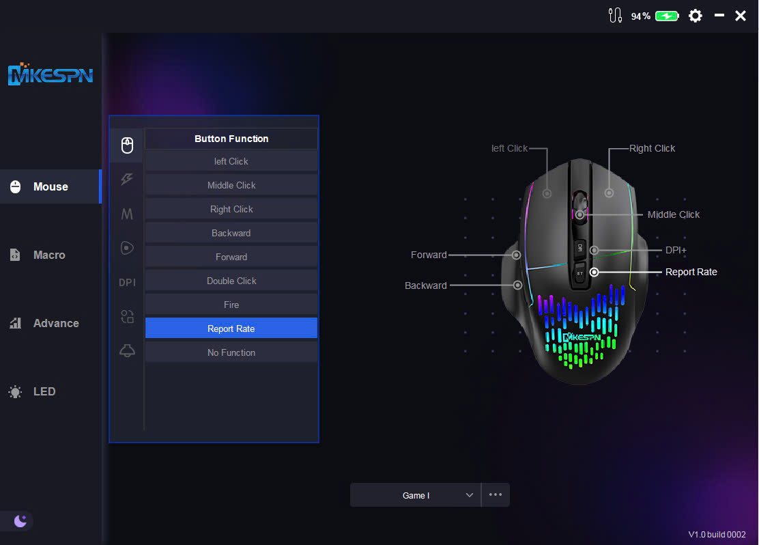Open the profile more options ellipsis
This screenshot has height=545, width=759.
coord(496,494)
